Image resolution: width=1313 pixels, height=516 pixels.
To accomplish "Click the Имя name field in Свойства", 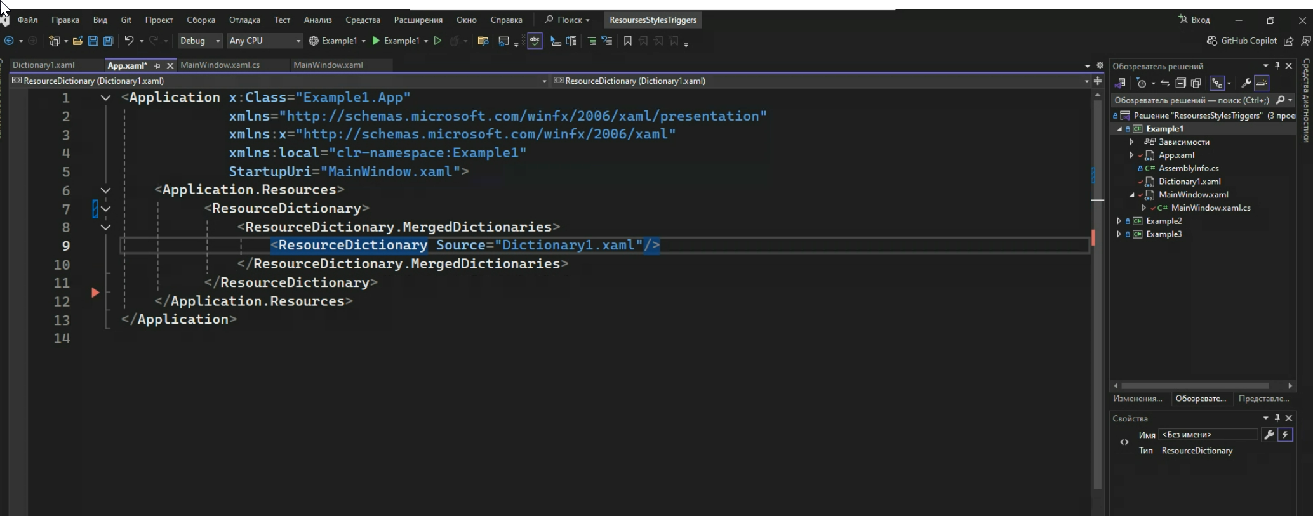I will tap(1208, 435).
